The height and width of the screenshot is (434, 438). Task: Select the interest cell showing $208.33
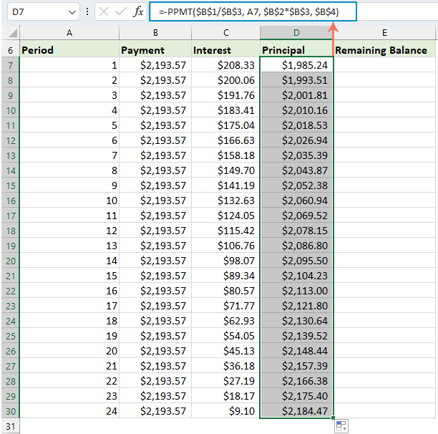[225, 65]
